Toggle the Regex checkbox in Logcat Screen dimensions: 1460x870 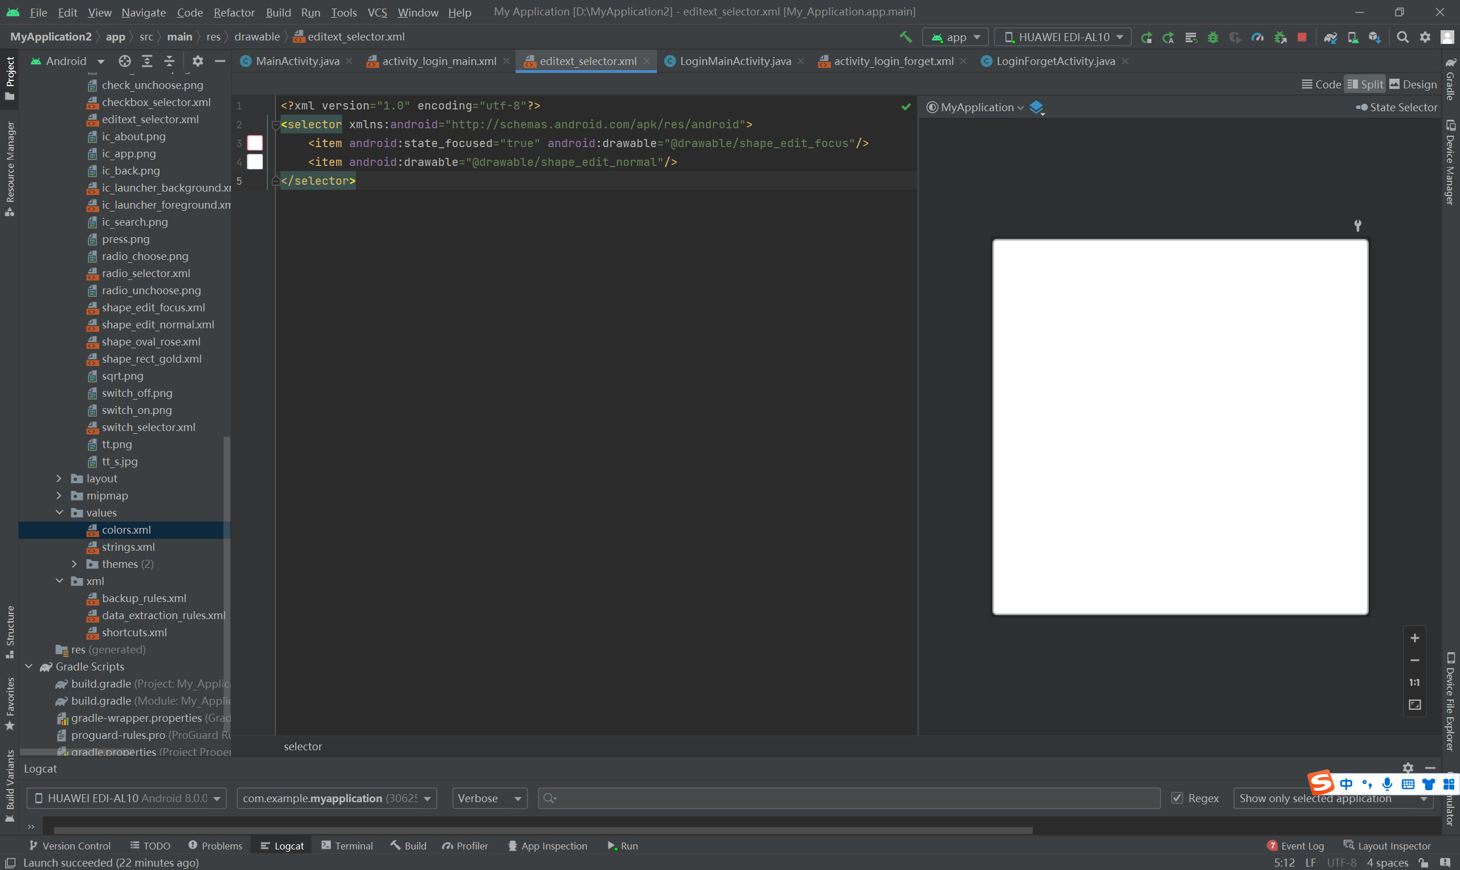[x=1176, y=798]
